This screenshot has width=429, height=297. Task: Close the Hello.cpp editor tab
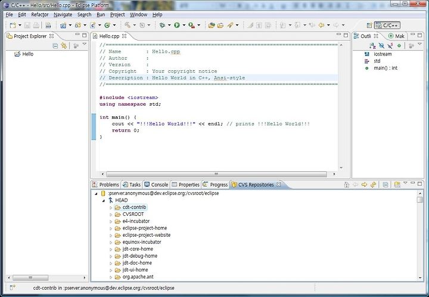click(124, 36)
